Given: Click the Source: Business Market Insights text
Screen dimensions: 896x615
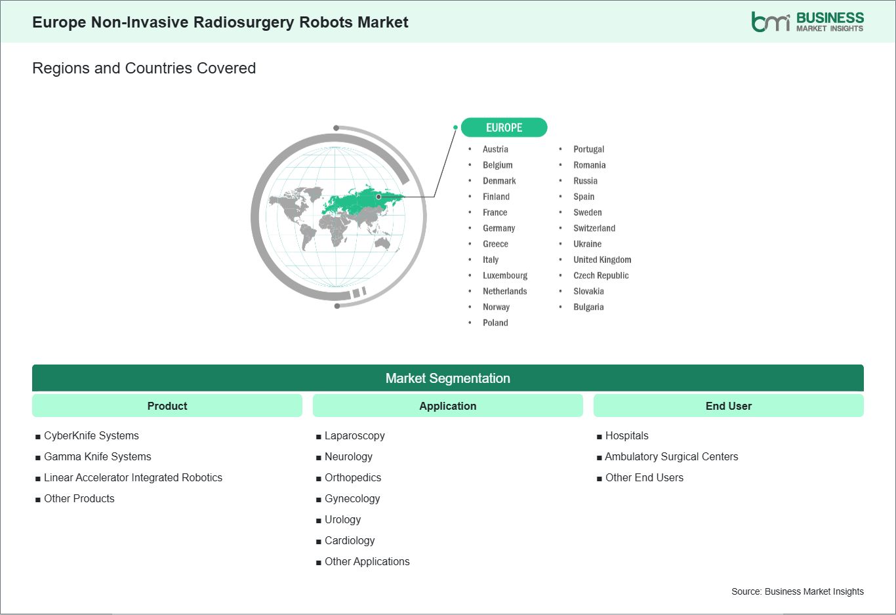Looking at the screenshot, I should [798, 591].
